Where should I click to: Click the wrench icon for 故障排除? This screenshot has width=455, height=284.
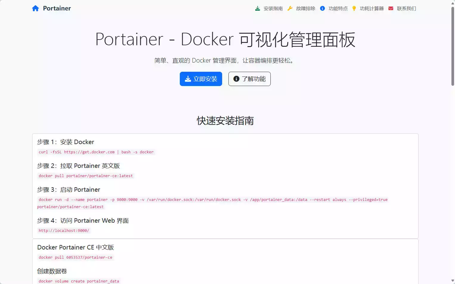tap(290, 8)
